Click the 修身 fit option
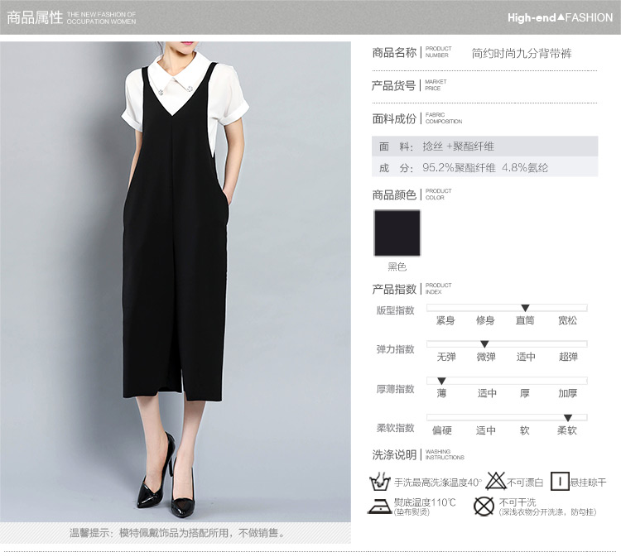The image size is (621, 557). (485, 320)
